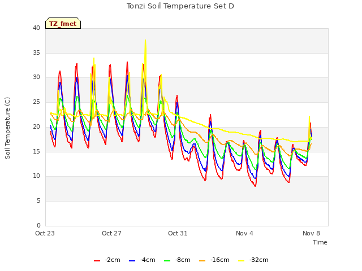This screenshot has width=362, height=271.
Task: Toggle the -16cm legend entry
Action: 214,260
